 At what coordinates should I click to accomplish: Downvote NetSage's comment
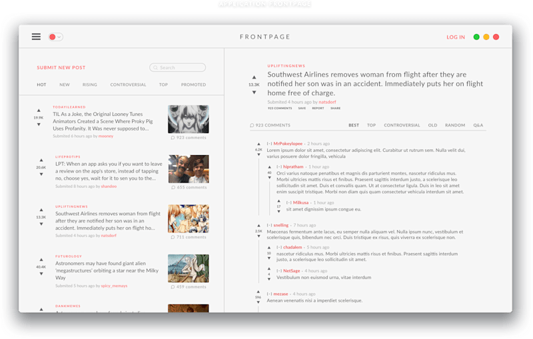269,279
